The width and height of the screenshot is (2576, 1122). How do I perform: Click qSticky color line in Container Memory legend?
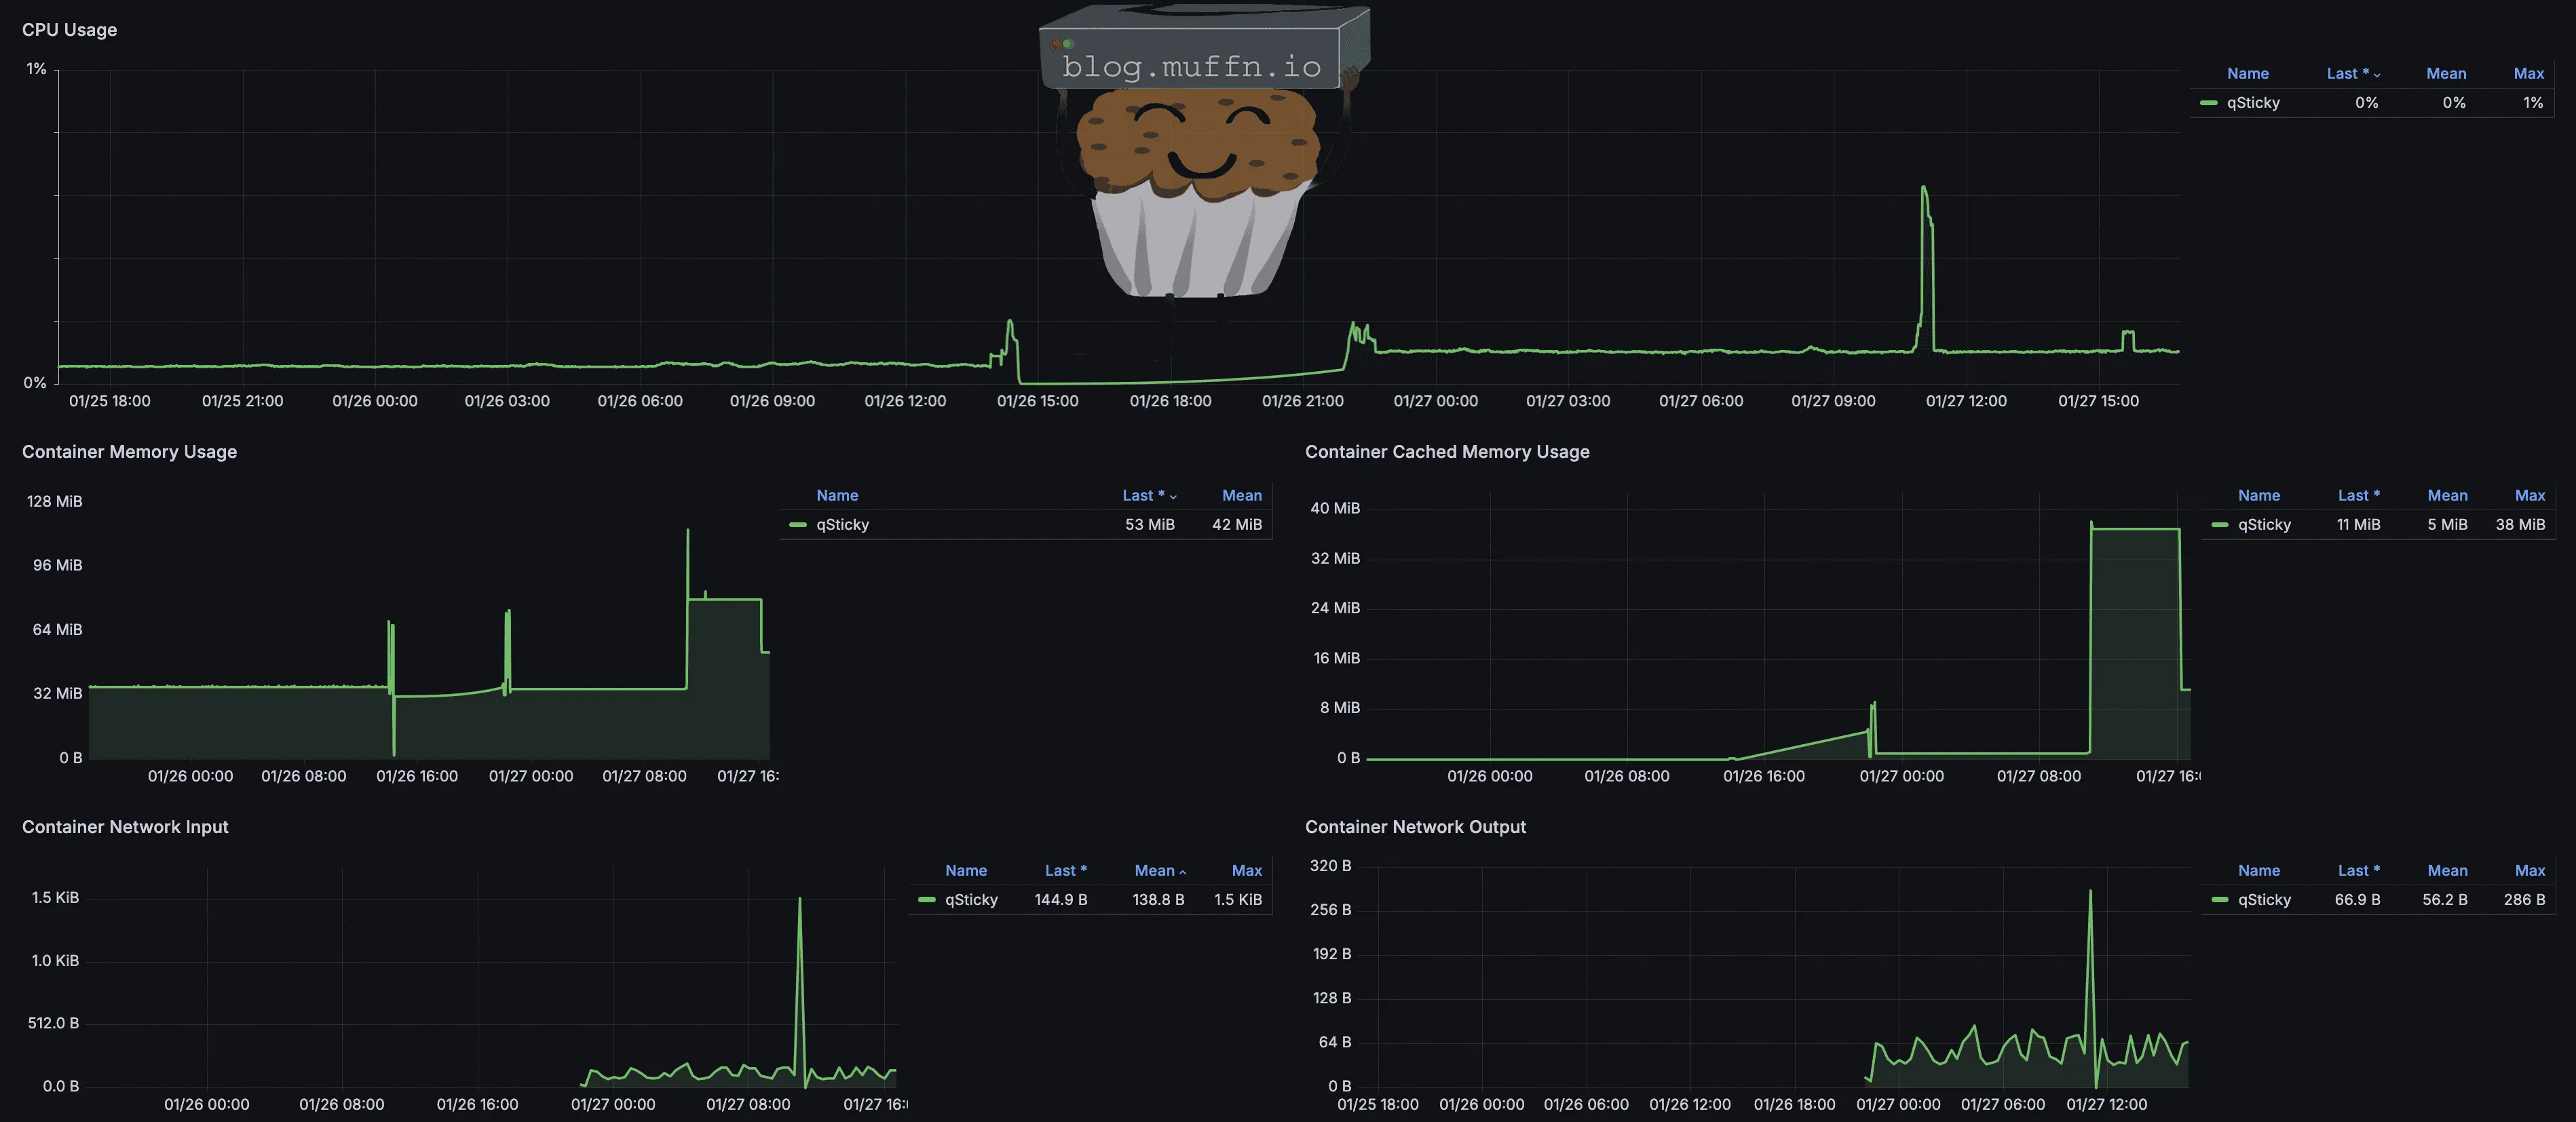point(798,525)
